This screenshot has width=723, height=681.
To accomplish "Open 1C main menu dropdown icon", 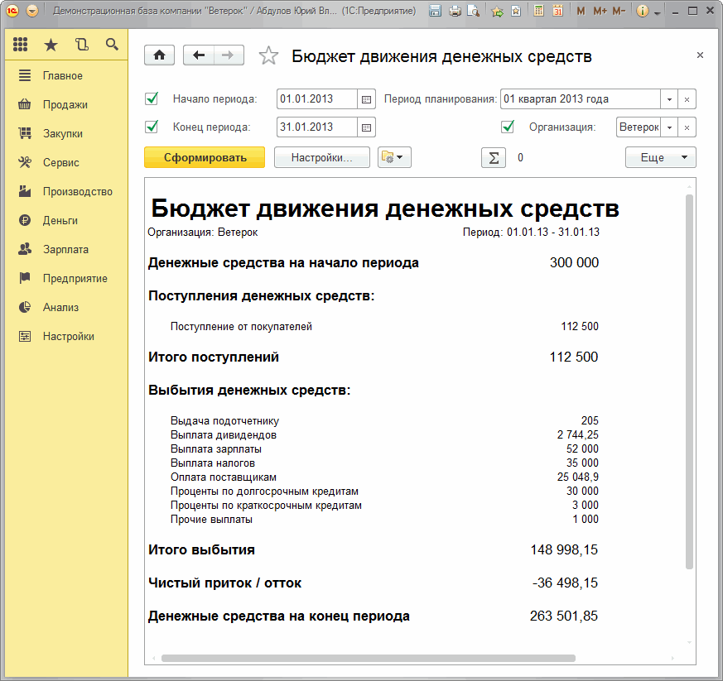I will (x=32, y=11).
